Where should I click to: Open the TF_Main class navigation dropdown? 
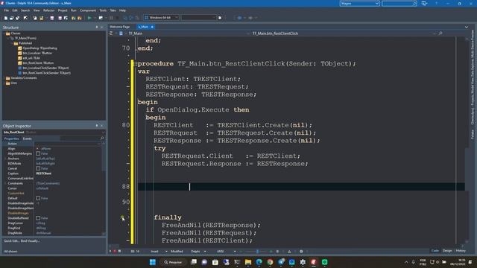tap(248, 33)
